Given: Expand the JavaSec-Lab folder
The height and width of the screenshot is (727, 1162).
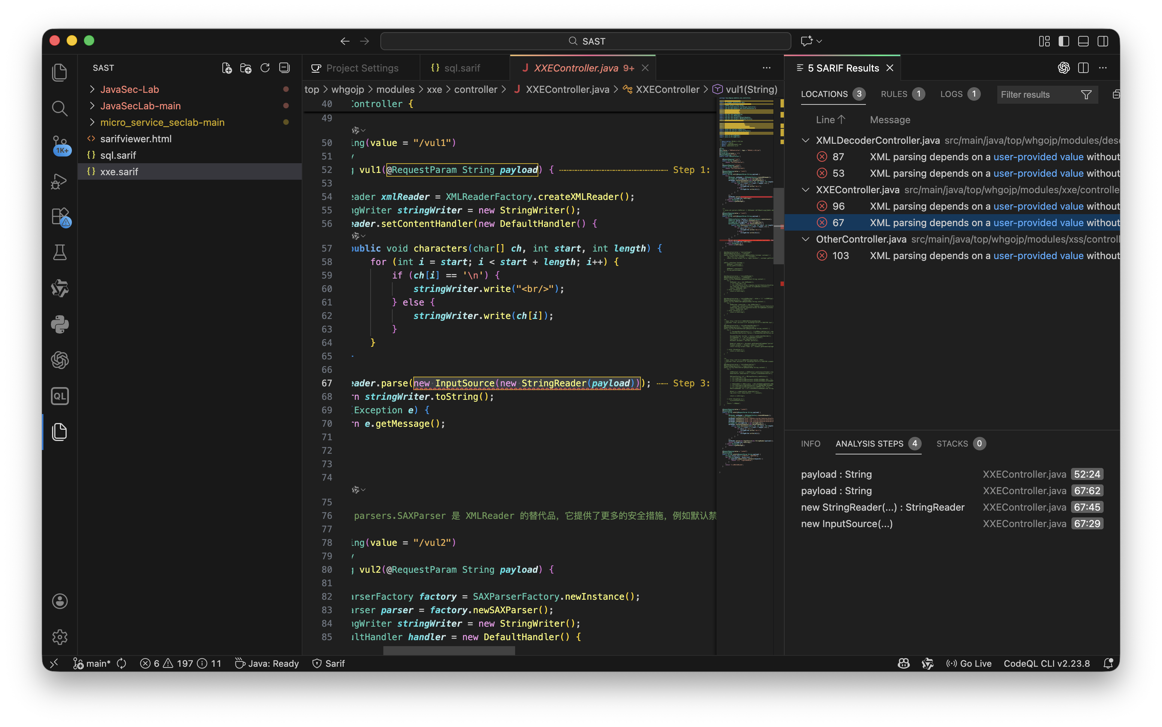Looking at the screenshot, I should 129,89.
